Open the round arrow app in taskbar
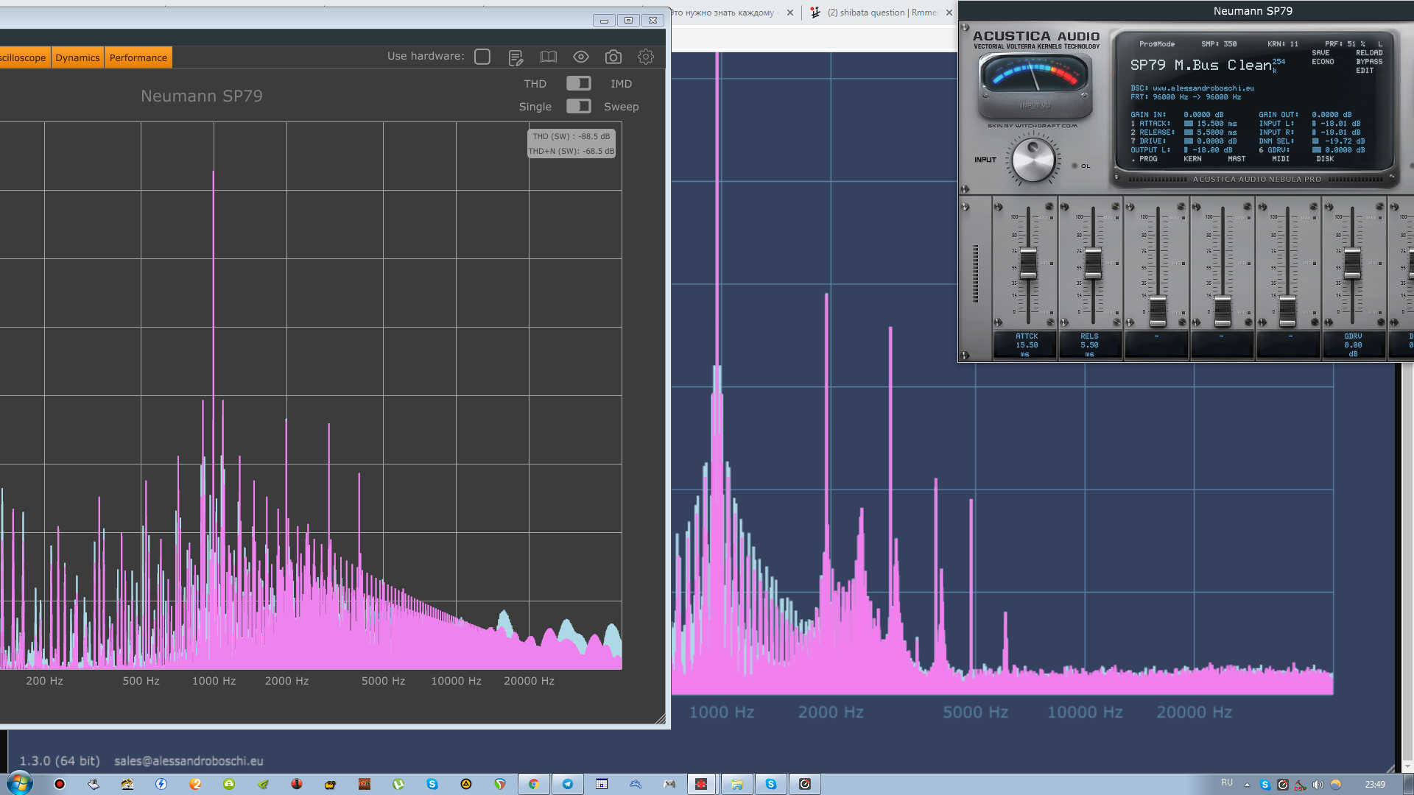 [805, 784]
